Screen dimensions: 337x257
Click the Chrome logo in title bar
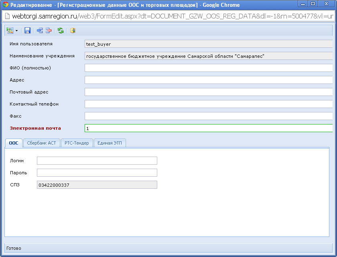pyautogui.click(x=6, y=5)
